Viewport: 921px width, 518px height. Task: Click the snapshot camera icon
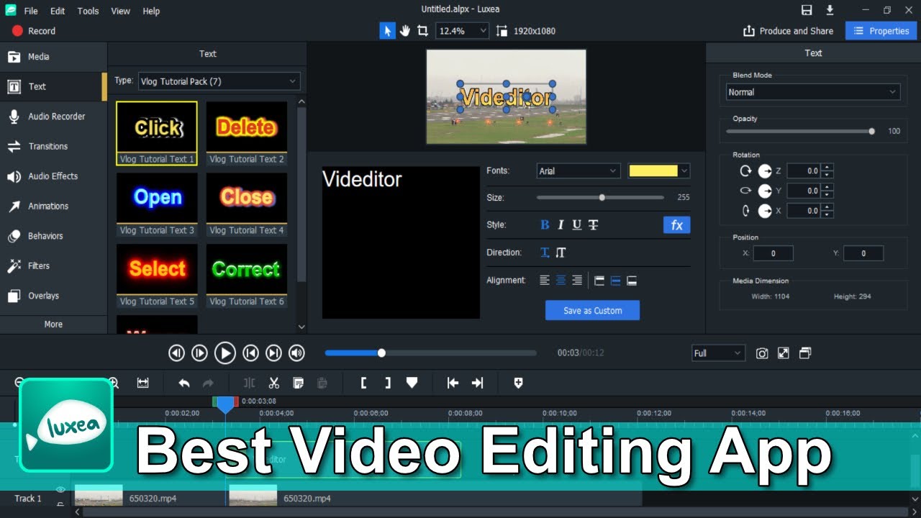click(762, 353)
